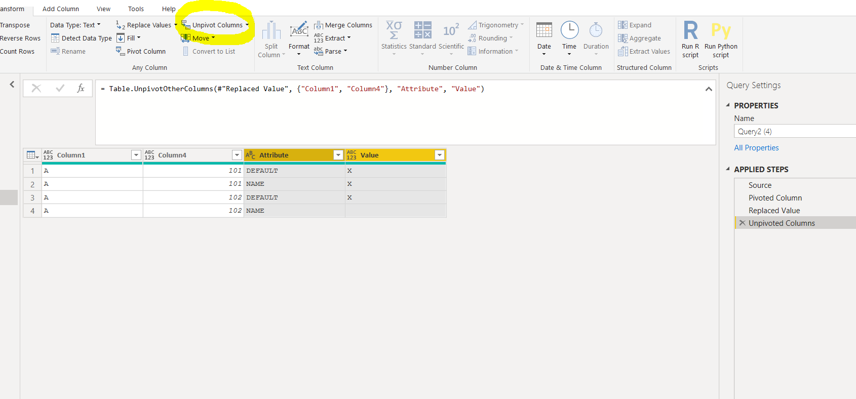Open the Column4 filter dropdown
Screen dimensions: 856x399
coord(237,155)
